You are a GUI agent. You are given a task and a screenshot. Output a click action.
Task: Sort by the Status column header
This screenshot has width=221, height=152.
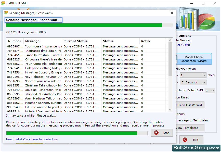(121, 41)
